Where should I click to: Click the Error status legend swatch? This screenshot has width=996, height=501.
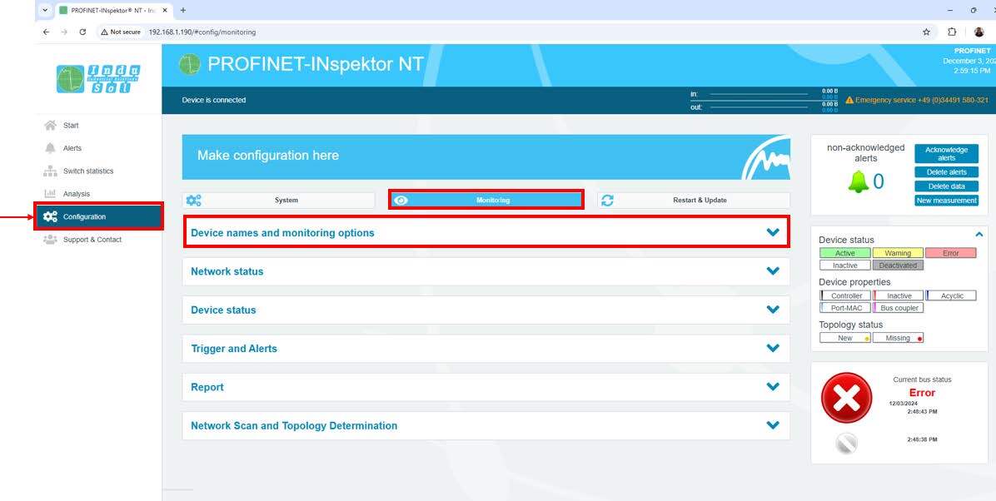(x=950, y=253)
